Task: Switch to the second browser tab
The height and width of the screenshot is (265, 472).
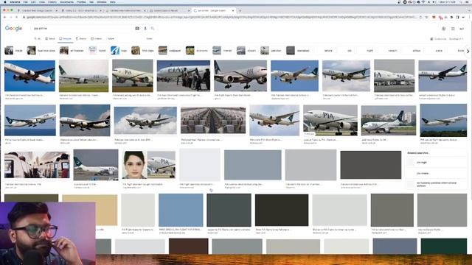Action: pyautogui.click(x=81, y=10)
